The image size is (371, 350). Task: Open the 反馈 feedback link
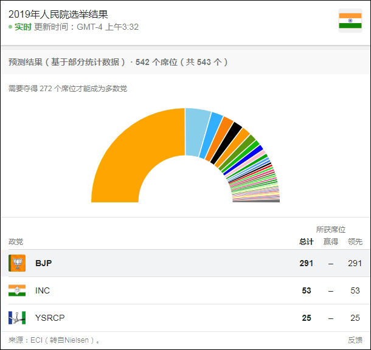(x=355, y=340)
